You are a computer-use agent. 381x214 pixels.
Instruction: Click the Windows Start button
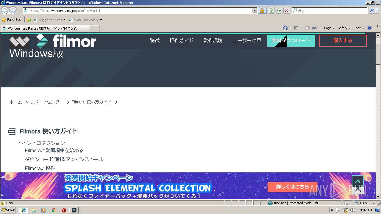click(8, 210)
